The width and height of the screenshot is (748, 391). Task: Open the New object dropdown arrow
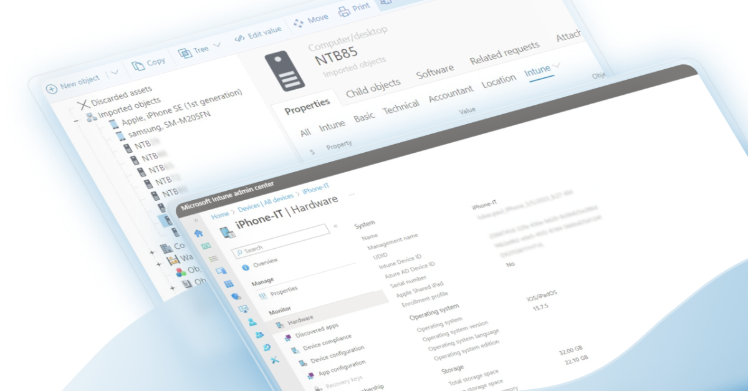[115, 74]
